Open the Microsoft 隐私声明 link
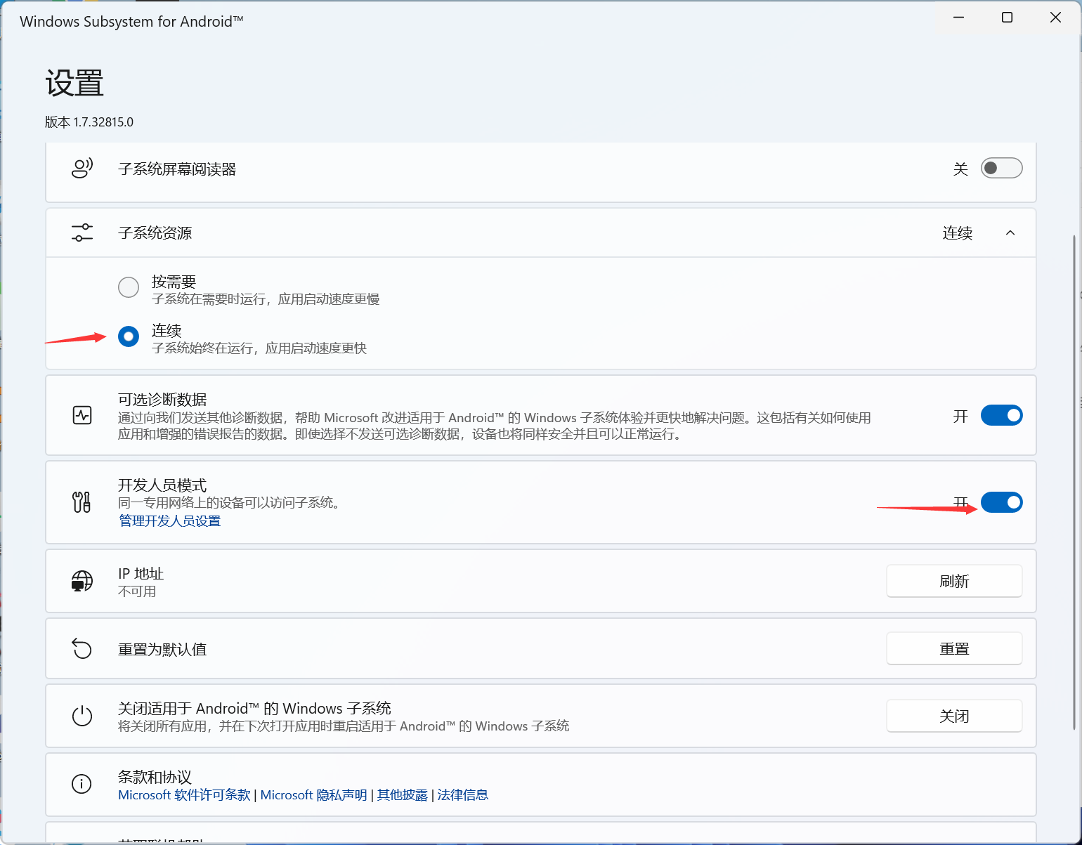This screenshot has width=1082, height=845. pos(313,794)
